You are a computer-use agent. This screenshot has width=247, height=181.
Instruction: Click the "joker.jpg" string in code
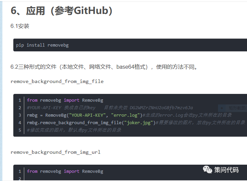(x=139, y=123)
